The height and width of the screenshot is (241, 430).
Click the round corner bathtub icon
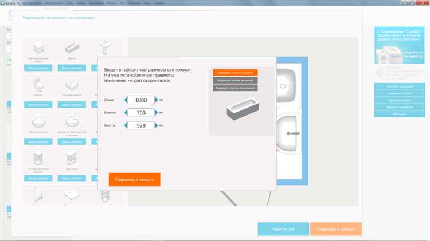point(72,121)
